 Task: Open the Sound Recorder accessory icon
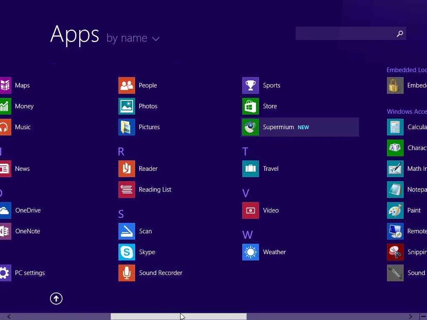coord(395,273)
